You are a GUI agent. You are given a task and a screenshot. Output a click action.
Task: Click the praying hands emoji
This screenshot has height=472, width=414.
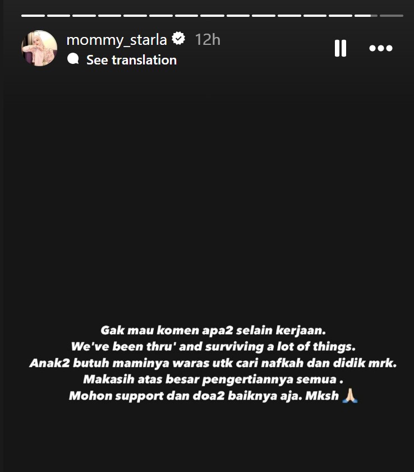coord(350,396)
